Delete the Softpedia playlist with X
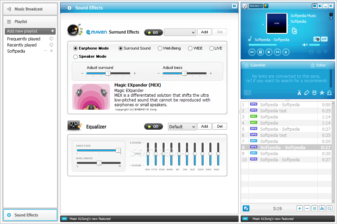 coord(51,51)
